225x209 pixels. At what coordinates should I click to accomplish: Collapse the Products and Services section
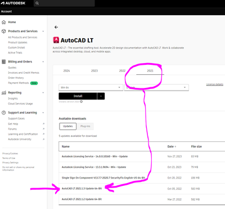pyautogui.click(x=43, y=31)
